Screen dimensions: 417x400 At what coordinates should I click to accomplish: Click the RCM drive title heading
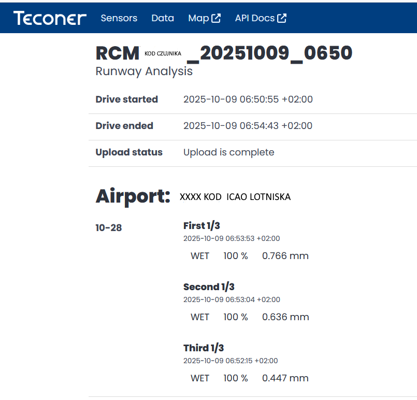point(224,53)
